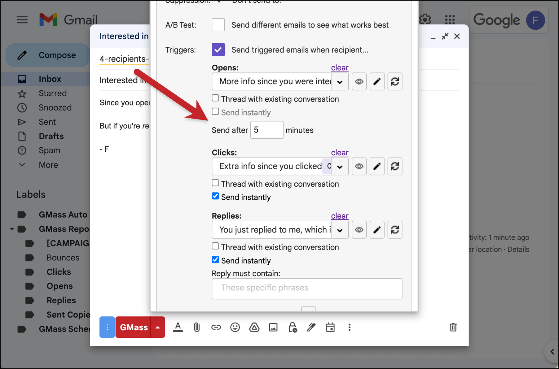The image size is (559, 369).
Task: Open the Replies label in sidebar
Action: [61, 300]
